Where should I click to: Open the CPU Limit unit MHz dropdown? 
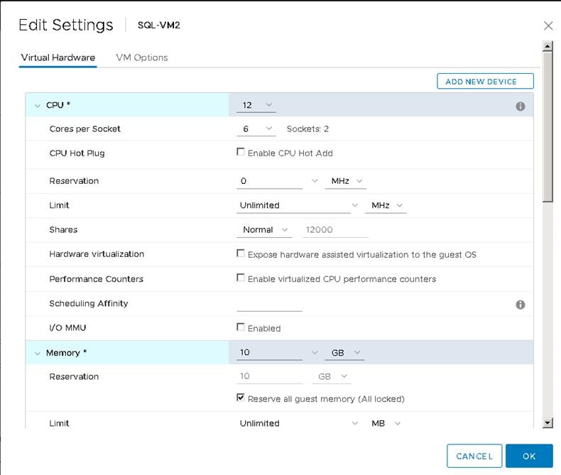386,205
